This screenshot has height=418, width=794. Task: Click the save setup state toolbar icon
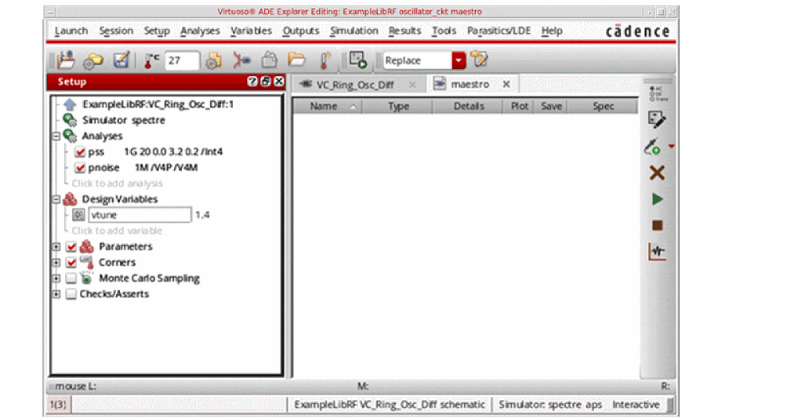pos(66,60)
